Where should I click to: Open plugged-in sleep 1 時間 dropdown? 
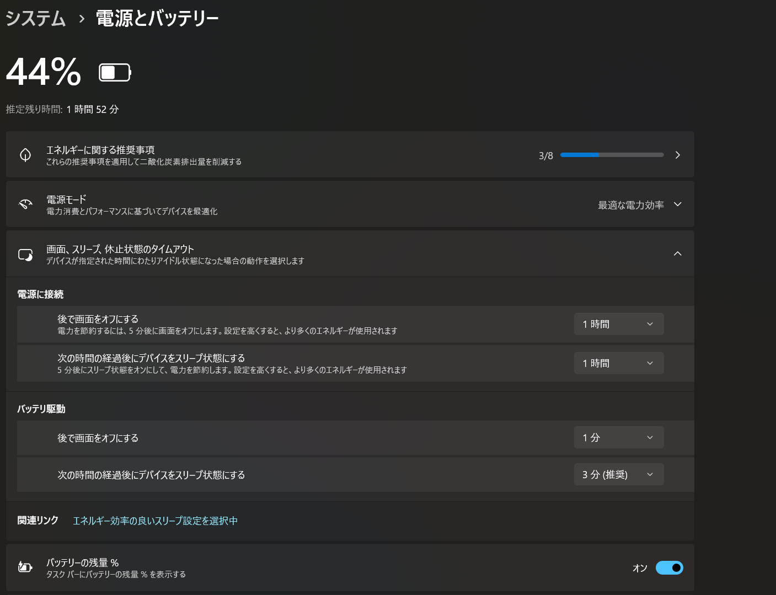(619, 363)
